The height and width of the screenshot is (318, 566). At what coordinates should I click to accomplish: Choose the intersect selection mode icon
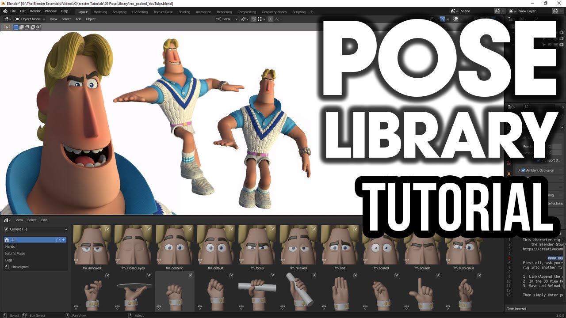38,27
